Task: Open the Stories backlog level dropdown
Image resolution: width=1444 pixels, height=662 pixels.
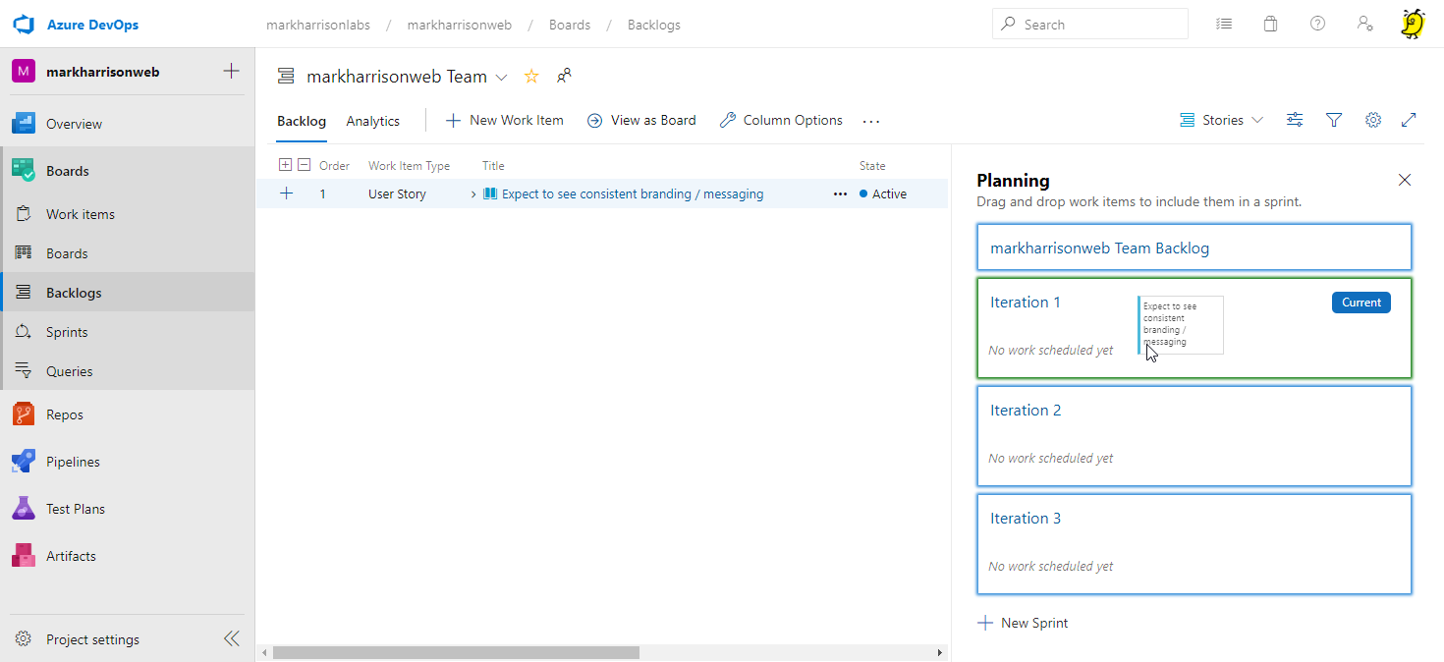Action: click(1223, 120)
